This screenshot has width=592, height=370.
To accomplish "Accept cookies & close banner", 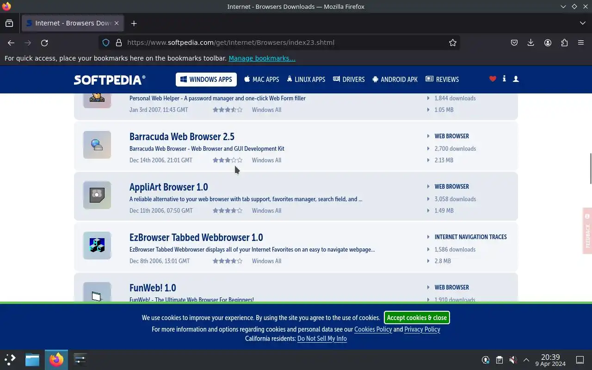I will [417, 318].
